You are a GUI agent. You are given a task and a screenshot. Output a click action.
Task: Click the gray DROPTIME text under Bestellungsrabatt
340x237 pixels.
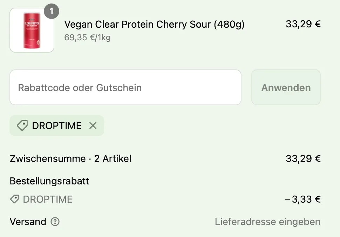pos(48,199)
